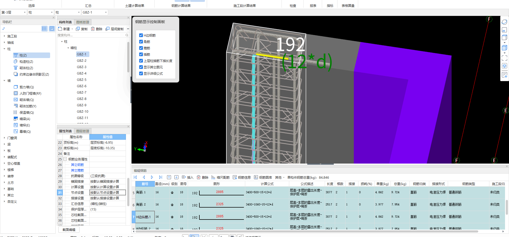Move rebar row up icon
The width and height of the screenshot is (509, 237).
click(x=169, y=177)
